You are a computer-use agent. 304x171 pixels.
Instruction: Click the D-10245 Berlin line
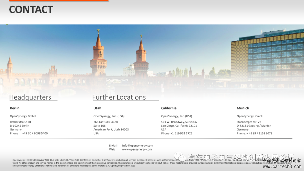[20, 125]
